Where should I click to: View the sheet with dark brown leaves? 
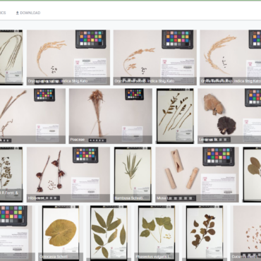pyautogui.click(x=205, y=233)
